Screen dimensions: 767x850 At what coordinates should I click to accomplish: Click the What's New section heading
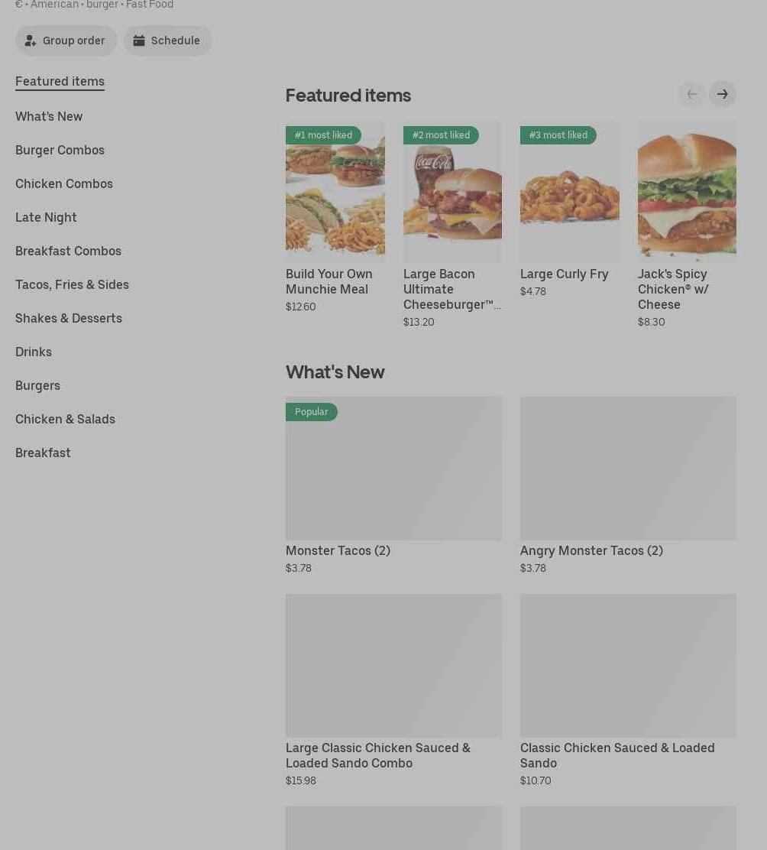point(335,371)
